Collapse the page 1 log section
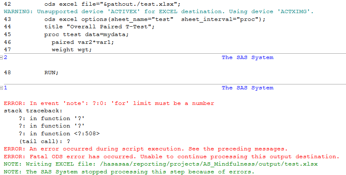The height and width of the screenshot is (175, 346). [x=1, y=88]
